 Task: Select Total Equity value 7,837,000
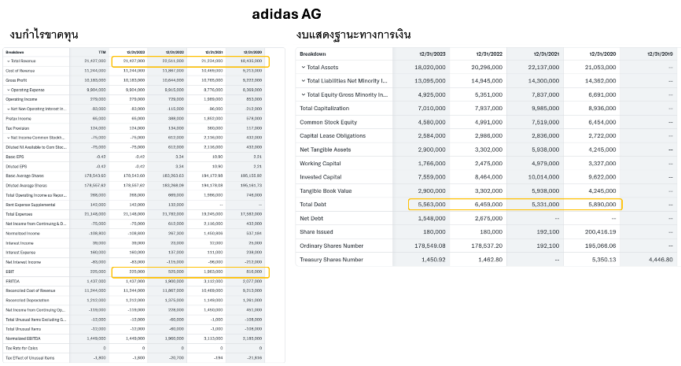[x=546, y=94]
